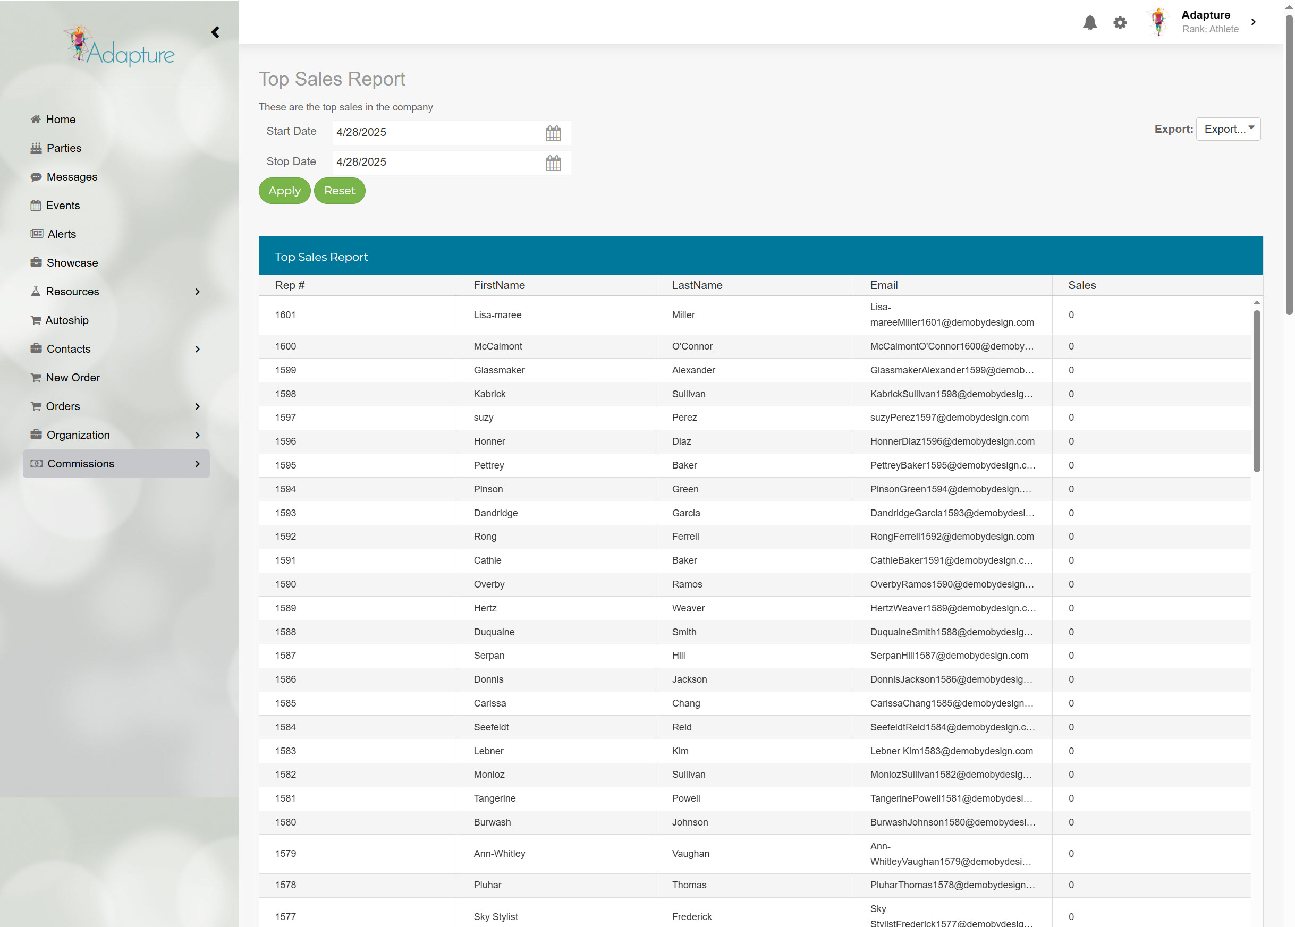Screen dimensions: 1295x927
Task: Expand the Contacts submenu
Action: coord(198,350)
